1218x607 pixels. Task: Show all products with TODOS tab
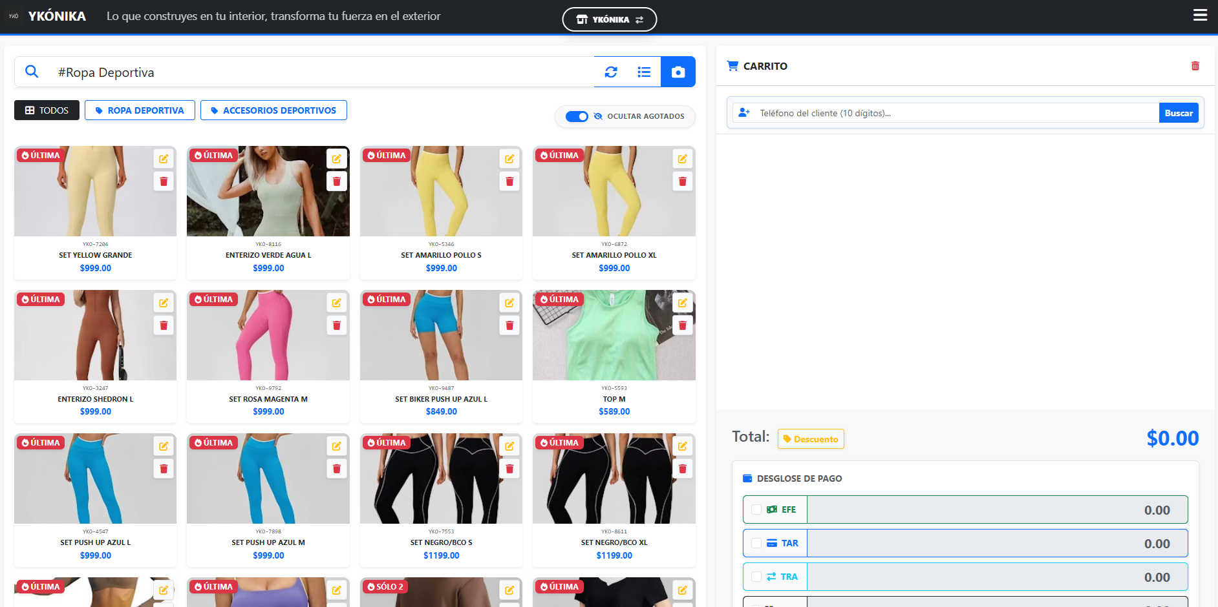[47, 110]
